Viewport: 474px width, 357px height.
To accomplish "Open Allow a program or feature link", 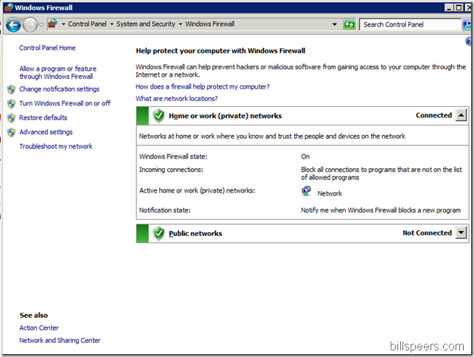I will tap(57, 72).
